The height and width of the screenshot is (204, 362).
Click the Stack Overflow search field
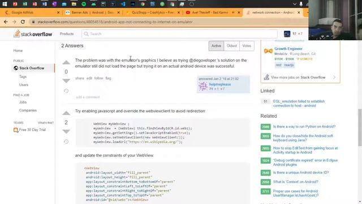click(x=179, y=34)
